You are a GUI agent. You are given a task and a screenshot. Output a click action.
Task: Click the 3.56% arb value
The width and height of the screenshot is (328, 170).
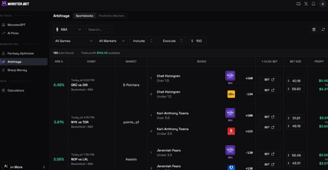point(59,159)
